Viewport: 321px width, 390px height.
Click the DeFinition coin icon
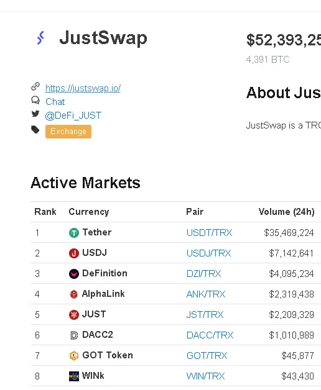[x=74, y=274]
